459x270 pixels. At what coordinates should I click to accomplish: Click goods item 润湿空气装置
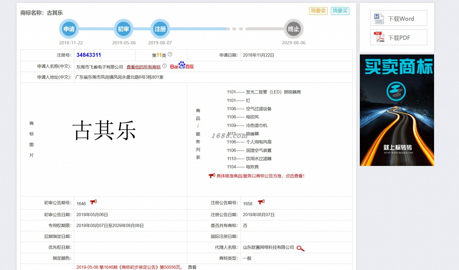259,150
